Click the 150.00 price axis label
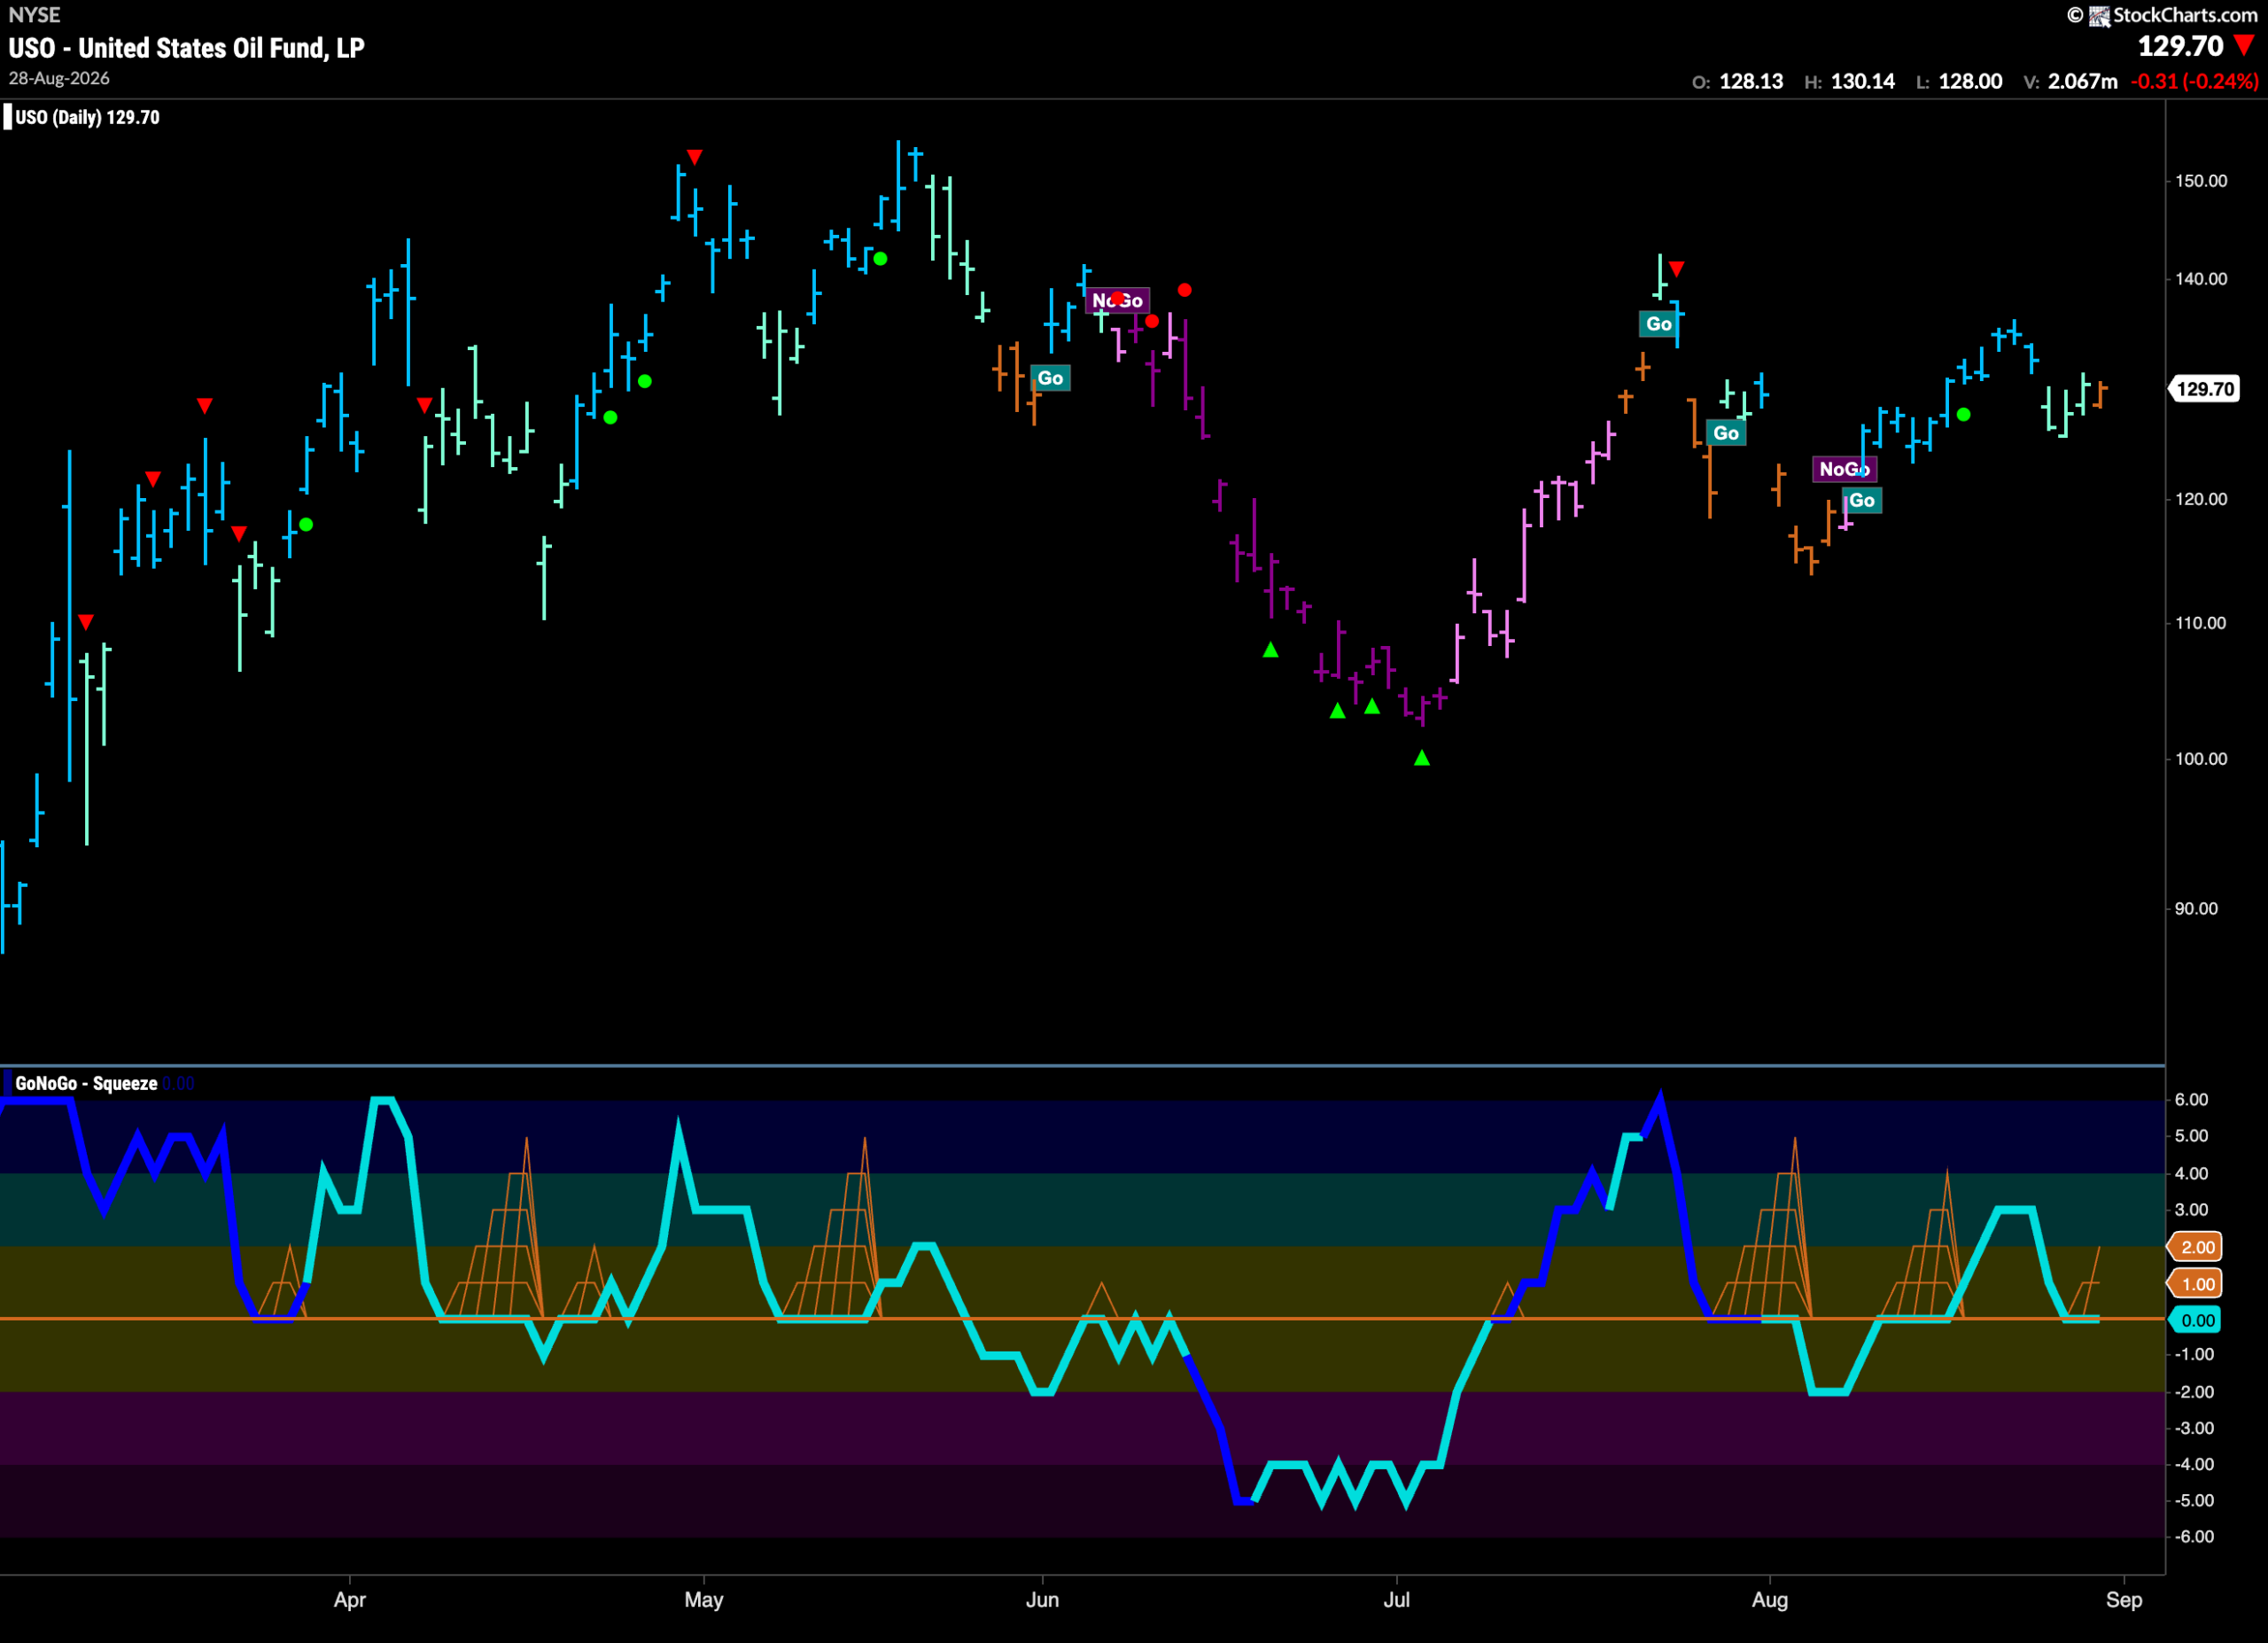2268x1643 pixels. [x=2201, y=181]
